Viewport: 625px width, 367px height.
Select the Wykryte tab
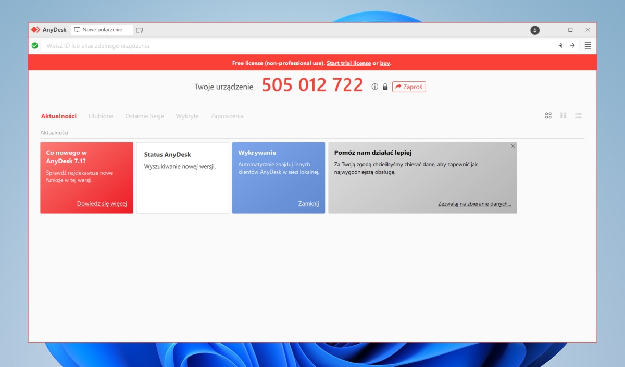[187, 116]
